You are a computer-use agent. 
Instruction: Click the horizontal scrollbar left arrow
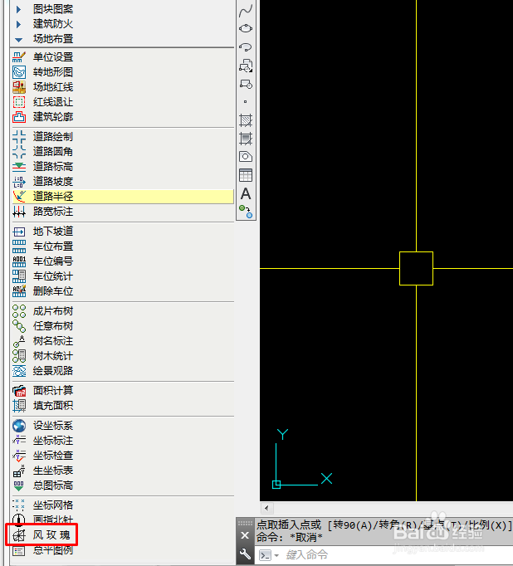[266, 508]
